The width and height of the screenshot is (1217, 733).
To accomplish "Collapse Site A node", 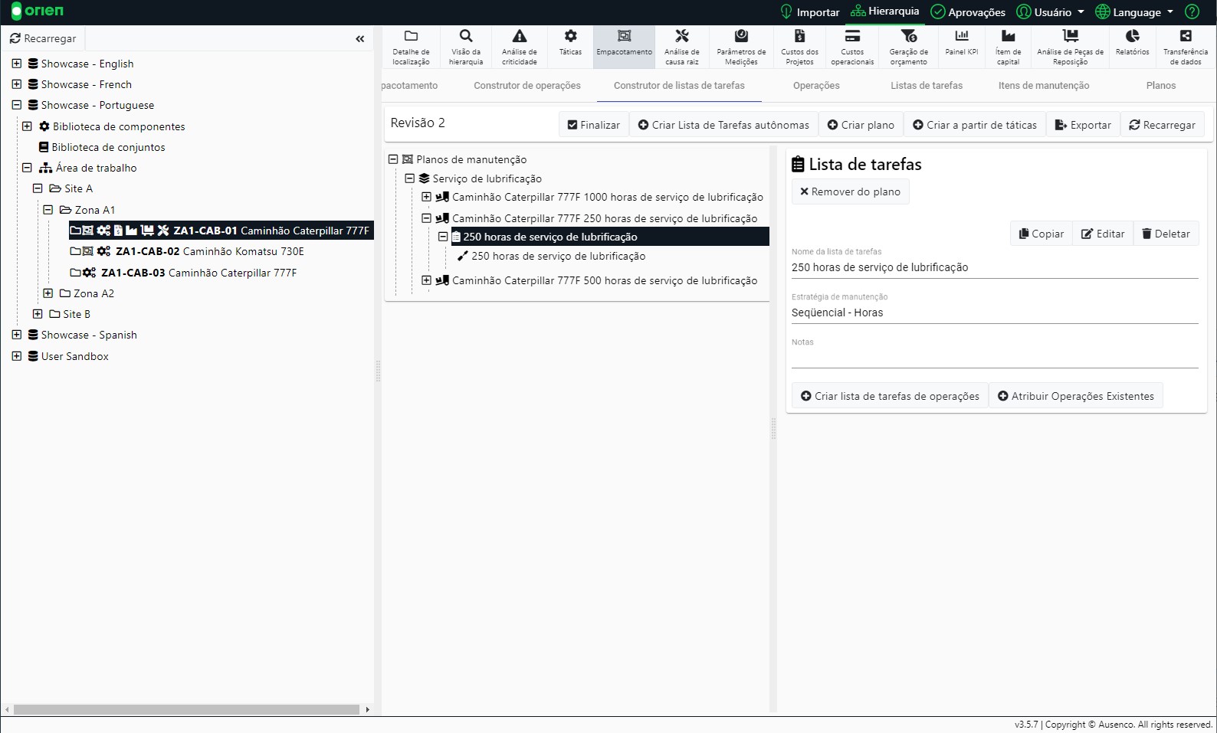I will coord(38,188).
